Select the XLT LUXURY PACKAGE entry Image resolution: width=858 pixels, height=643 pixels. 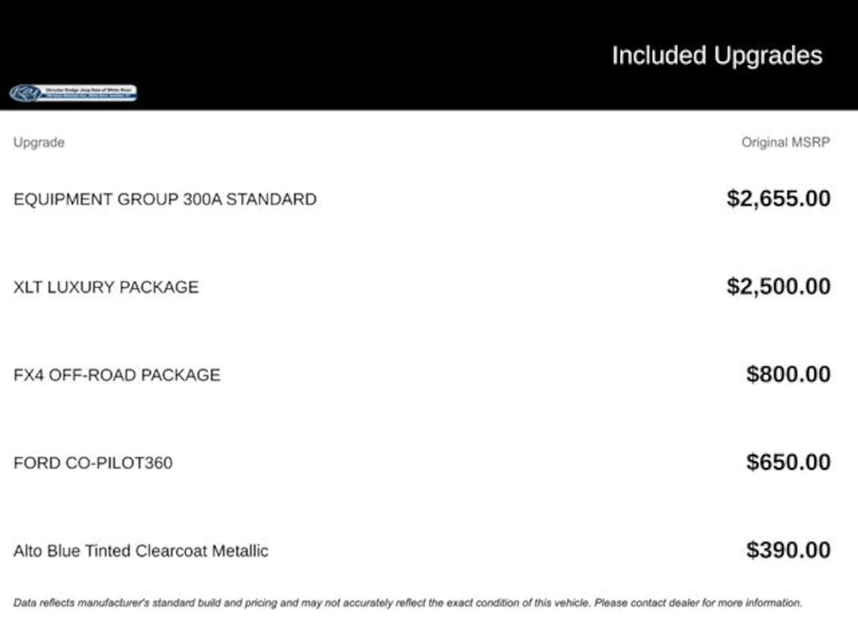(x=106, y=287)
